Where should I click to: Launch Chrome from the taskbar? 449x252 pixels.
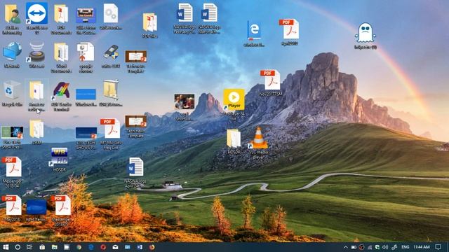tap(79, 247)
